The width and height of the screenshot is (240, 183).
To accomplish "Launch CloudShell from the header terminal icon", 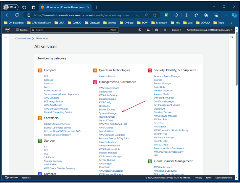I will pyautogui.click(x=140, y=30).
